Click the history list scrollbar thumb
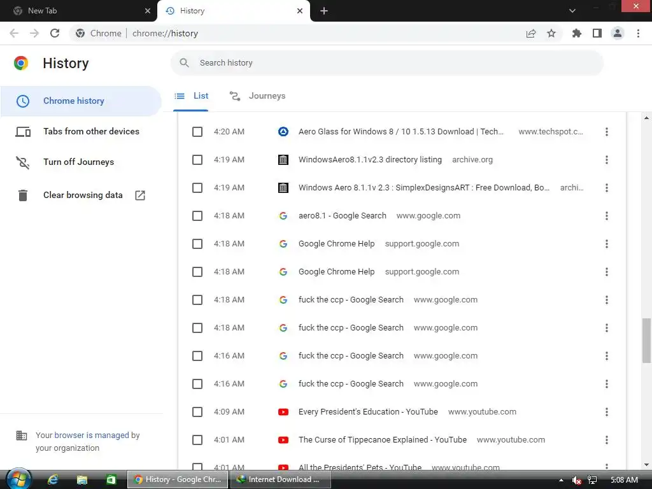 [x=647, y=341]
